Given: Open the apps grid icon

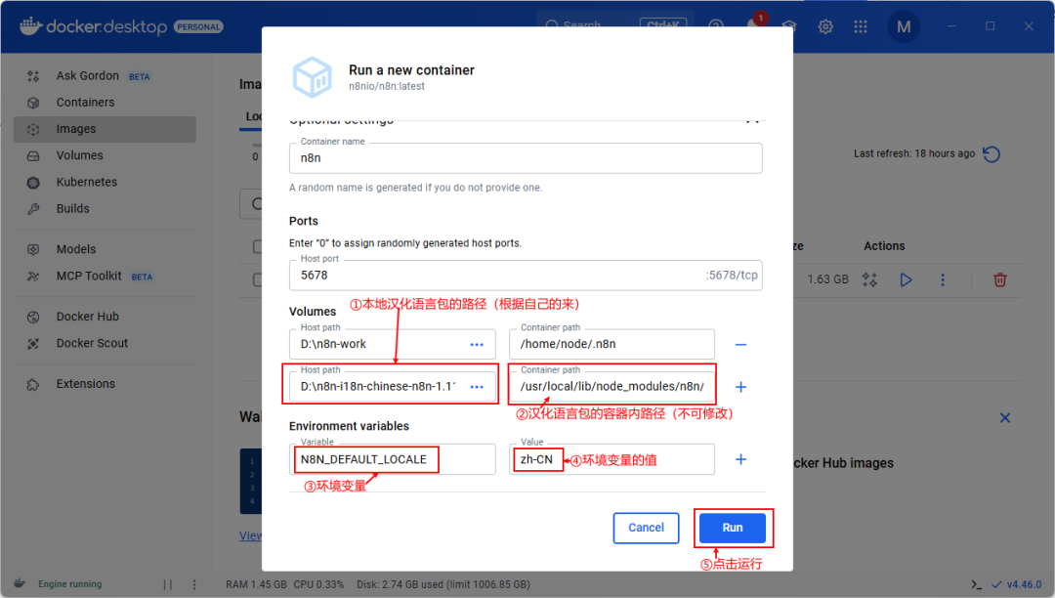Looking at the screenshot, I should (861, 27).
